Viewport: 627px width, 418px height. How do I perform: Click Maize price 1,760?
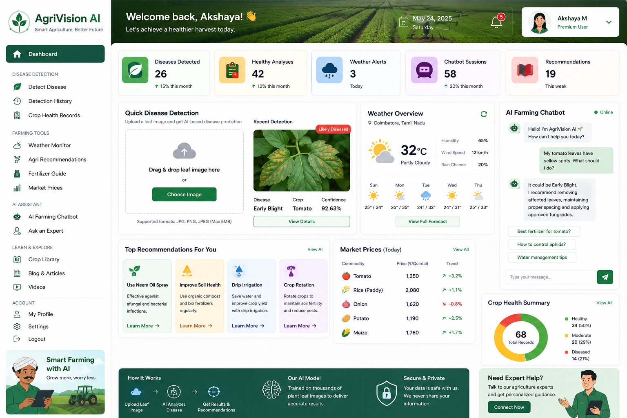pos(412,333)
